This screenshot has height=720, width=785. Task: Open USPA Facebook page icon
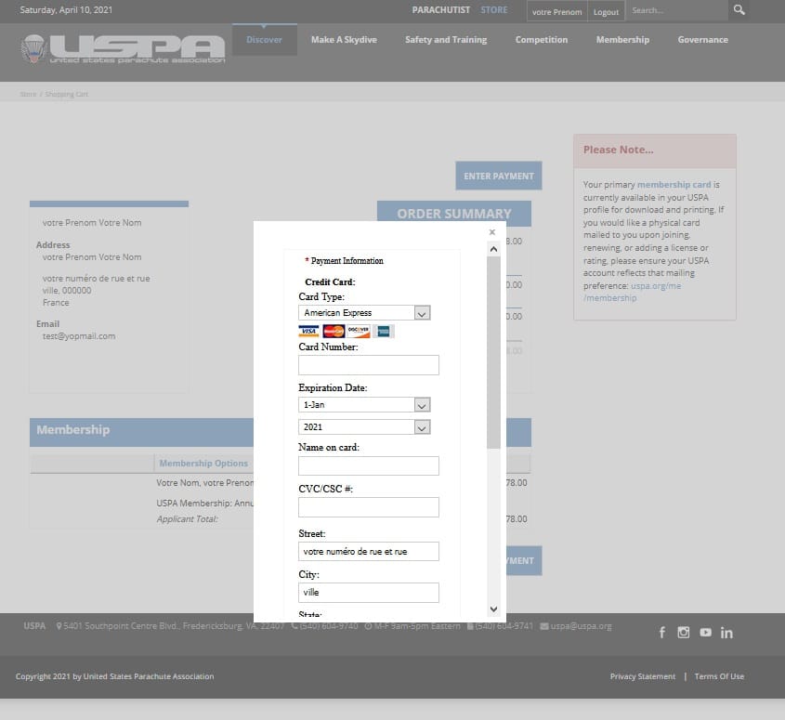[x=661, y=633]
